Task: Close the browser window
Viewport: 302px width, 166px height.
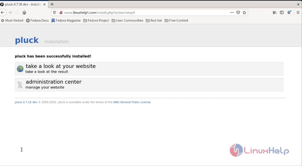Action: pyautogui.click(x=298, y=4)
